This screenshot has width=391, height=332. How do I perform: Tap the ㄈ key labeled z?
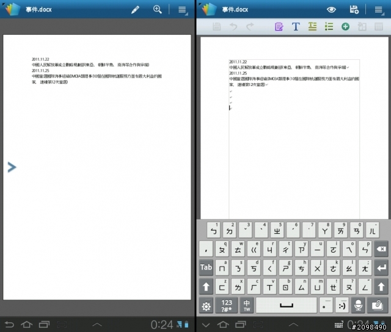(222, 286)
